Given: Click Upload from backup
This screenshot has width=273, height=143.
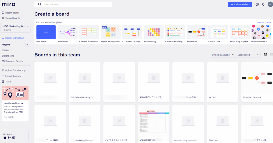Looking at the screenshot, I should (x=15, y=71).
